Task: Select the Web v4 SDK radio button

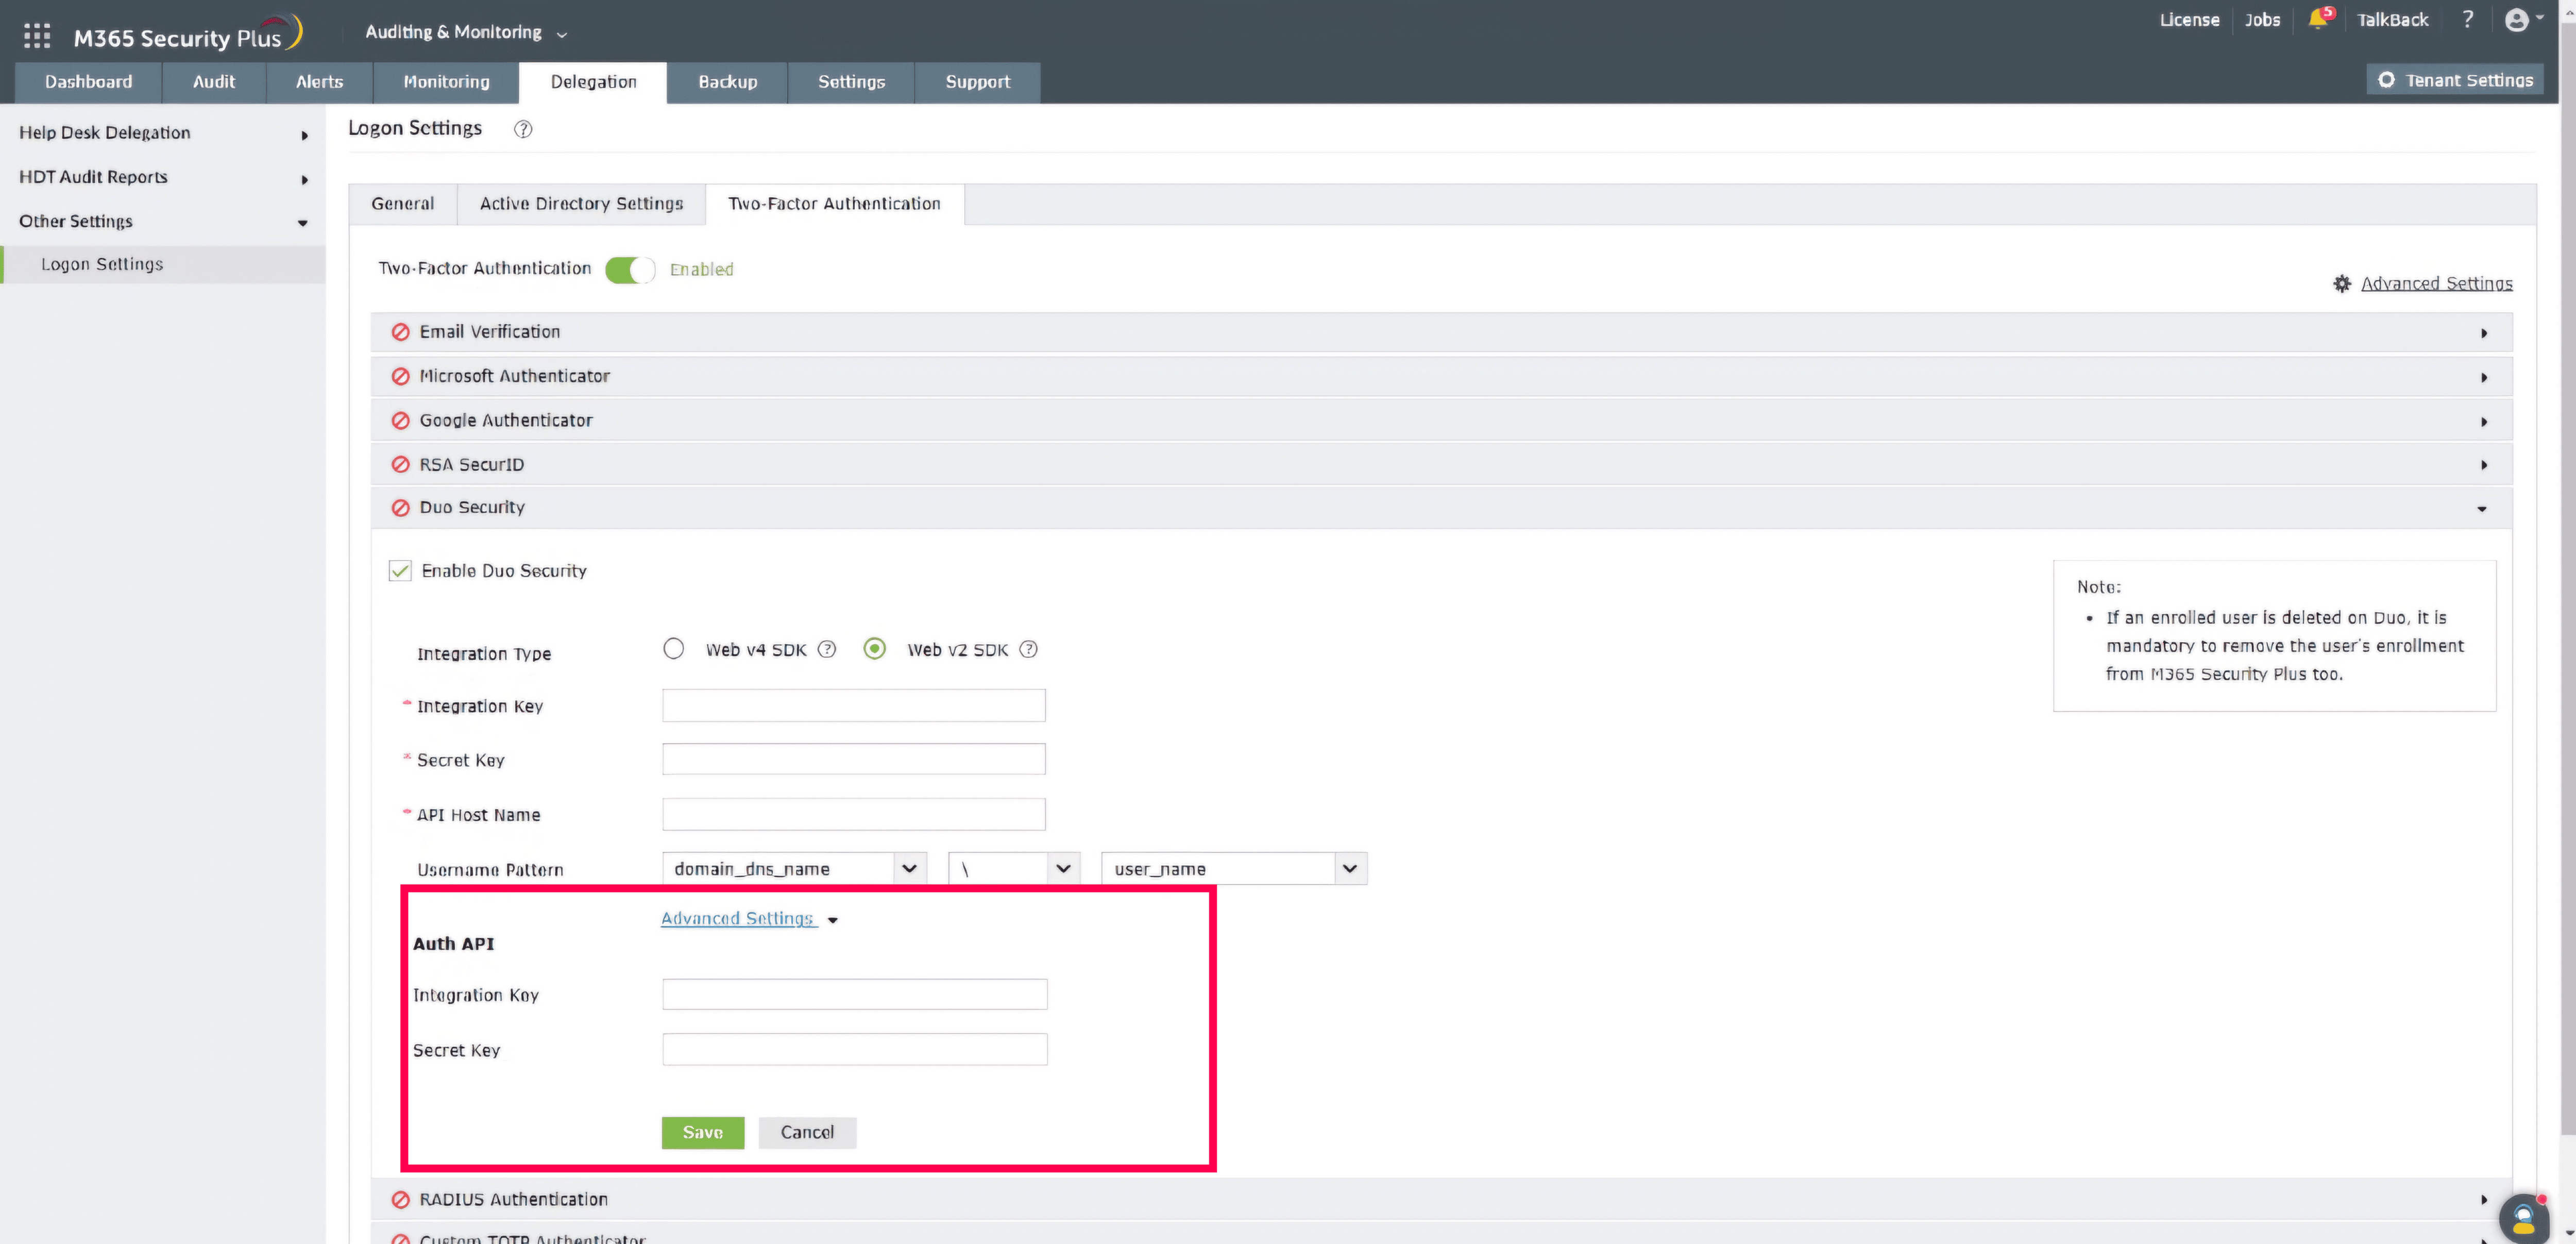Action: coord(674,649)
